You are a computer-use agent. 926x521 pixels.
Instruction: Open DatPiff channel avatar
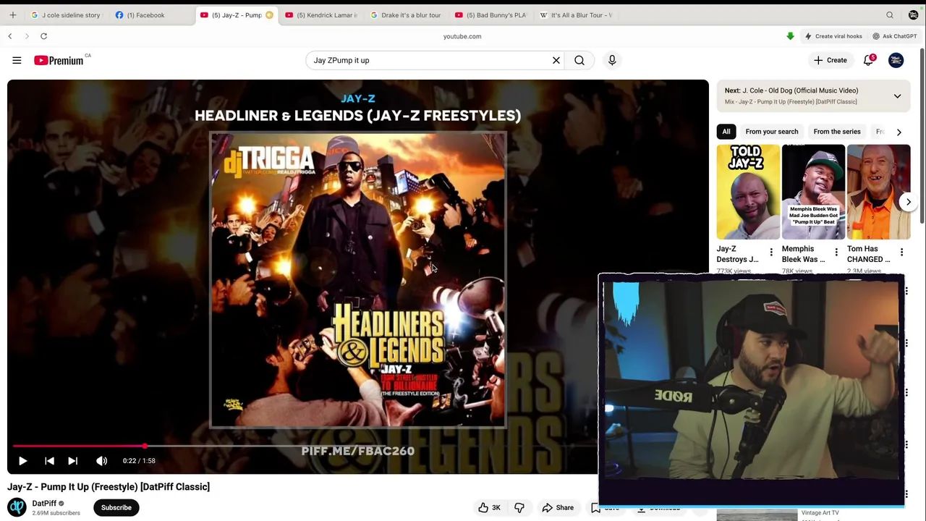(x=17, y=507)
